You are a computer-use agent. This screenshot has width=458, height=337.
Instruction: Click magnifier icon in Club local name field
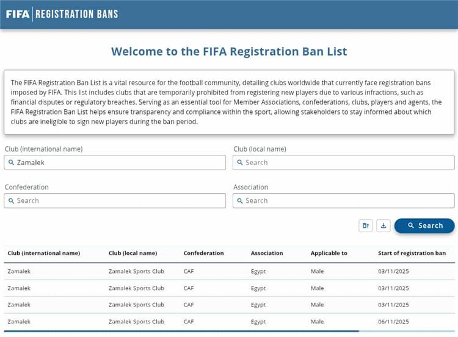click(x=239, y=163)
